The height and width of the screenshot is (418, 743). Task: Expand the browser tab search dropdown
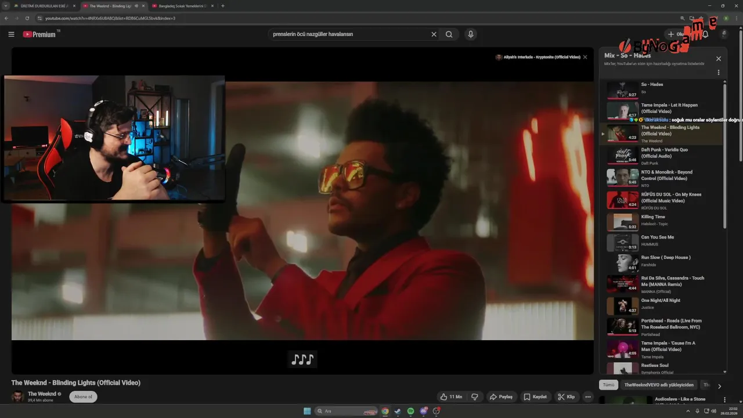(5, 6)
